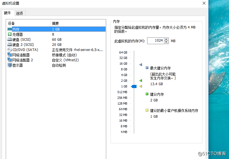Image resolution: width=229 pixels, height=159 pixels.
Task: Decrease memory with the down spinner arrow
Action: coord(166,42)
